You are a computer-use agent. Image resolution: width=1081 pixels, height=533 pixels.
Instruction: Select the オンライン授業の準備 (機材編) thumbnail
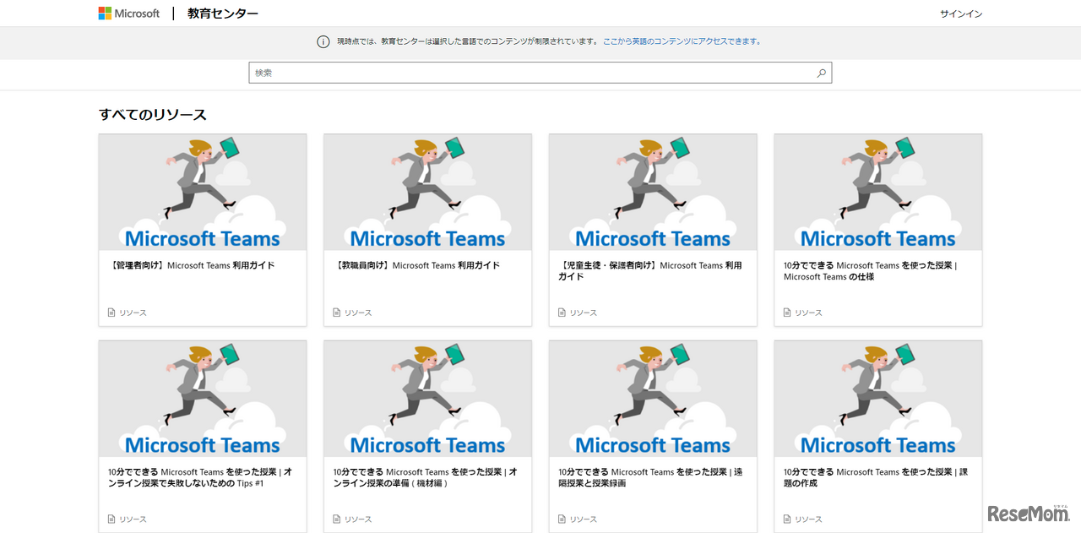tap(427, 399)
